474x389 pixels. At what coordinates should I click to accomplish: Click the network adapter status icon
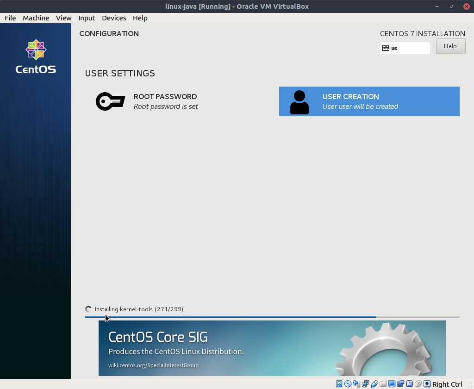point(365,384)
